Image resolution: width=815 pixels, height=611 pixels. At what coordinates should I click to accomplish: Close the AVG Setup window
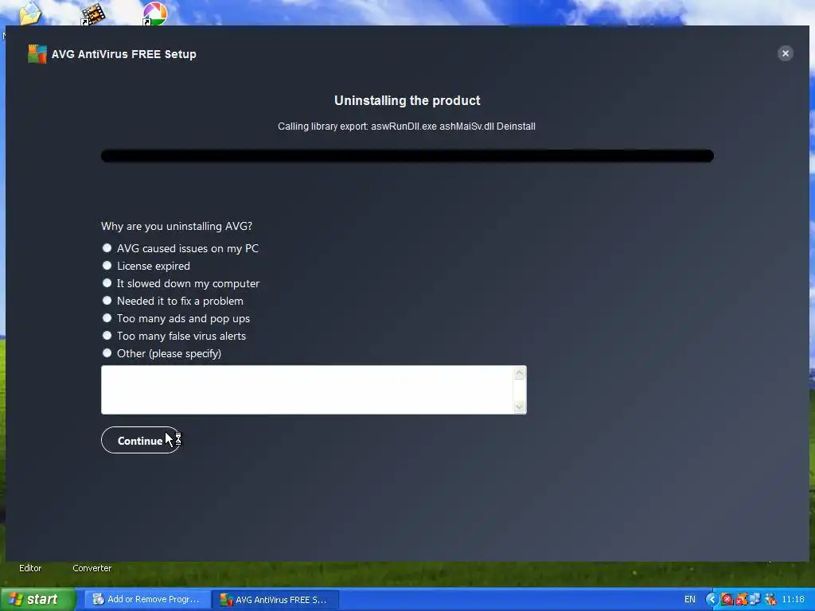click(786, 53)
